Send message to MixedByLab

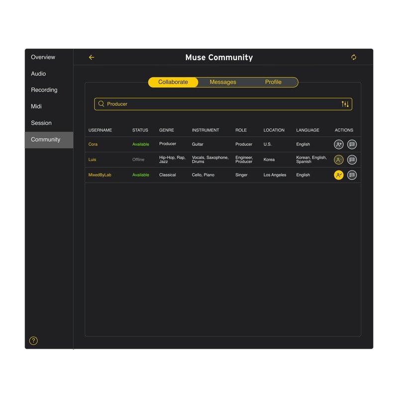coord(352,175)
